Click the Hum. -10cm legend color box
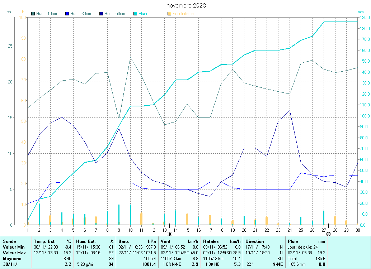Viewport: 371px width, 269px height. 33,14
